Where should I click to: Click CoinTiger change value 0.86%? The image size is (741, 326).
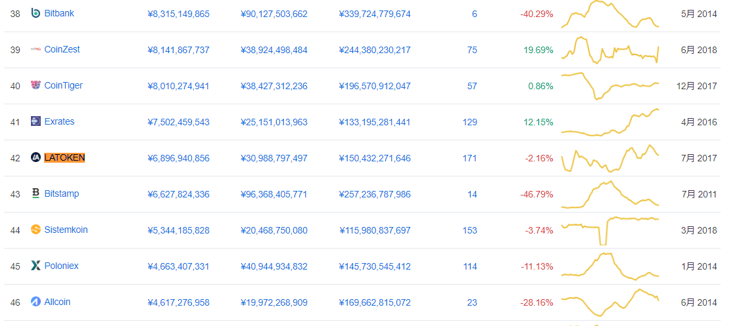(540, 86)
